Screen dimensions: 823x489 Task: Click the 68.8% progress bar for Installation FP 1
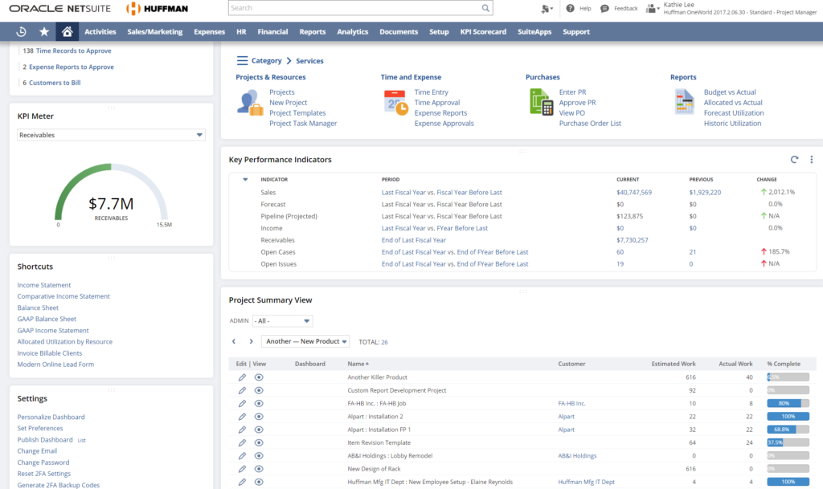788,430
